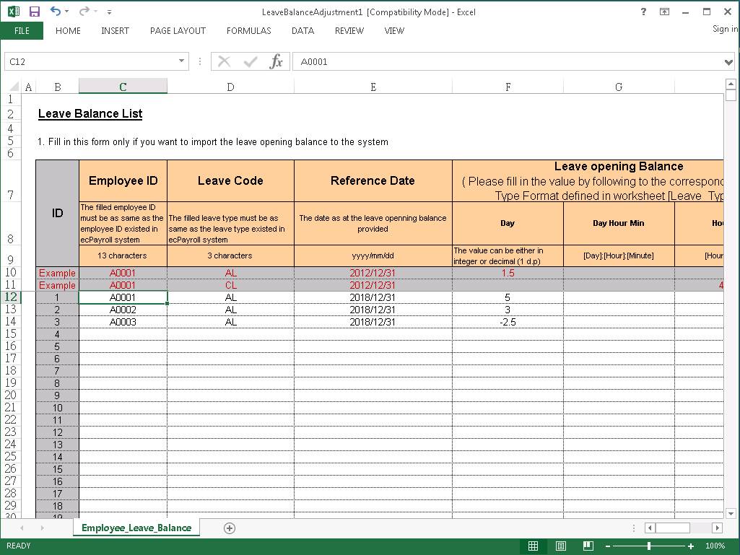Select column F header

508,87
